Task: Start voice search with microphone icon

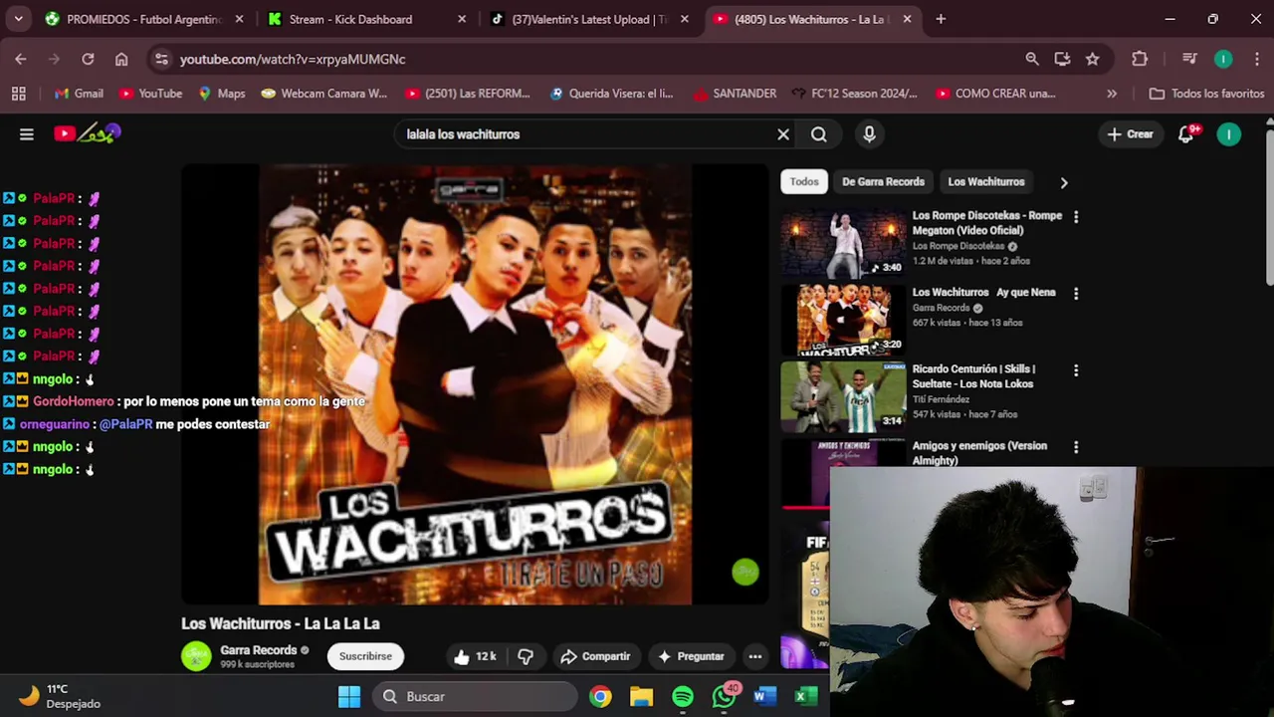Action: (869, 134)
